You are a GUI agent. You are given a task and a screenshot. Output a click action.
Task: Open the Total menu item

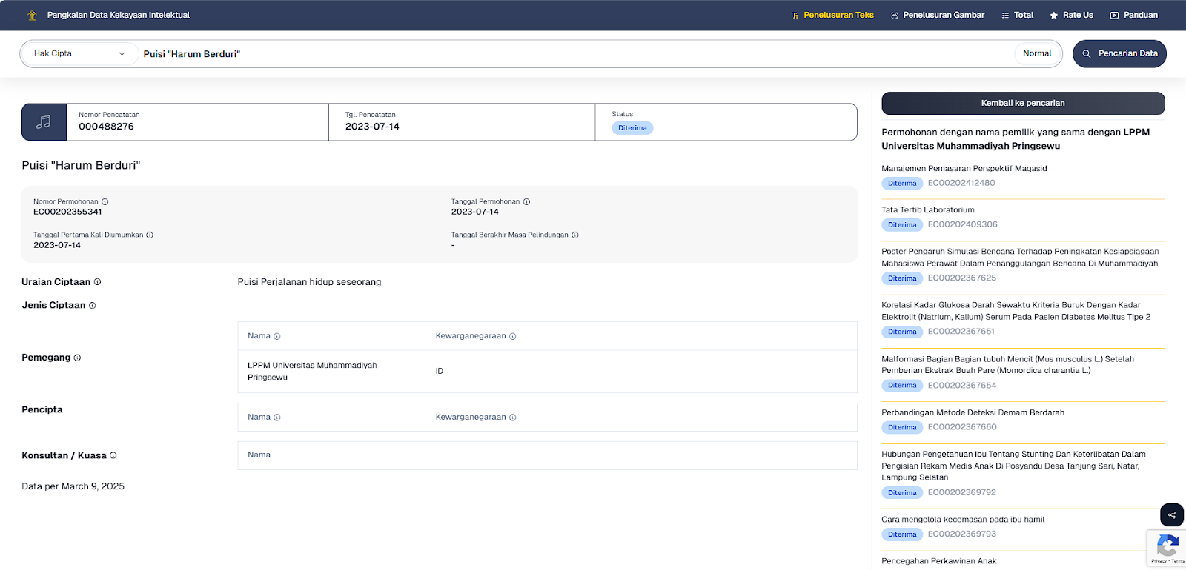[1017, 15]
